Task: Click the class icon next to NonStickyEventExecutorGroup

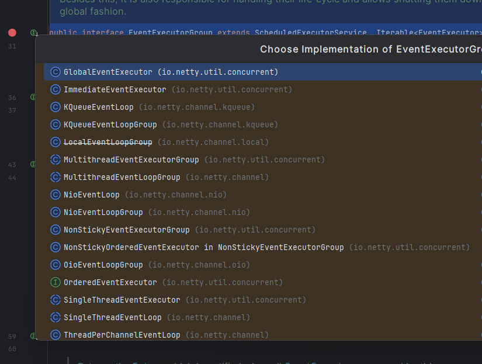Action: tap(56, 230)
